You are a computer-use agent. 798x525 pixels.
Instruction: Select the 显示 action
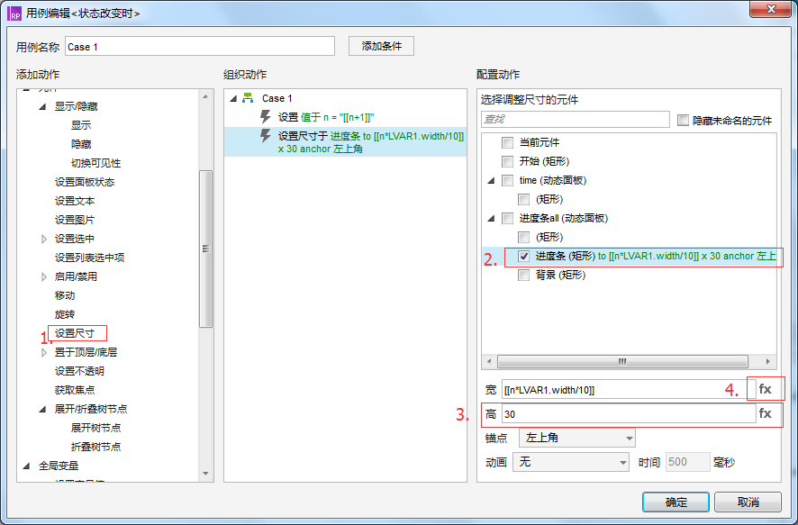click(81, 125)
